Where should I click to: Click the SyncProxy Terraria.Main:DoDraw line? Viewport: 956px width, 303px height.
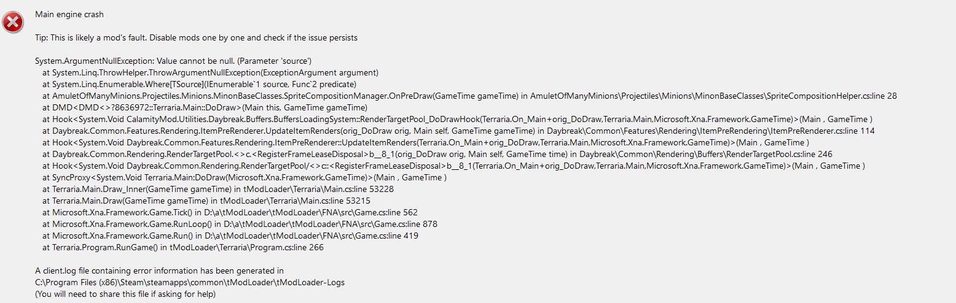coord(244,178)
